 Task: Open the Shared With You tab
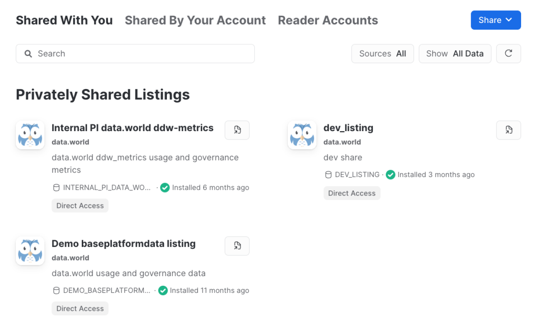(x=64, y=20)
